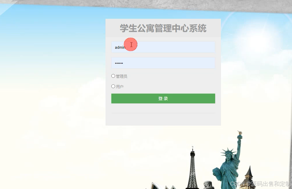Click the username field containing admin

tap(163, 47)
